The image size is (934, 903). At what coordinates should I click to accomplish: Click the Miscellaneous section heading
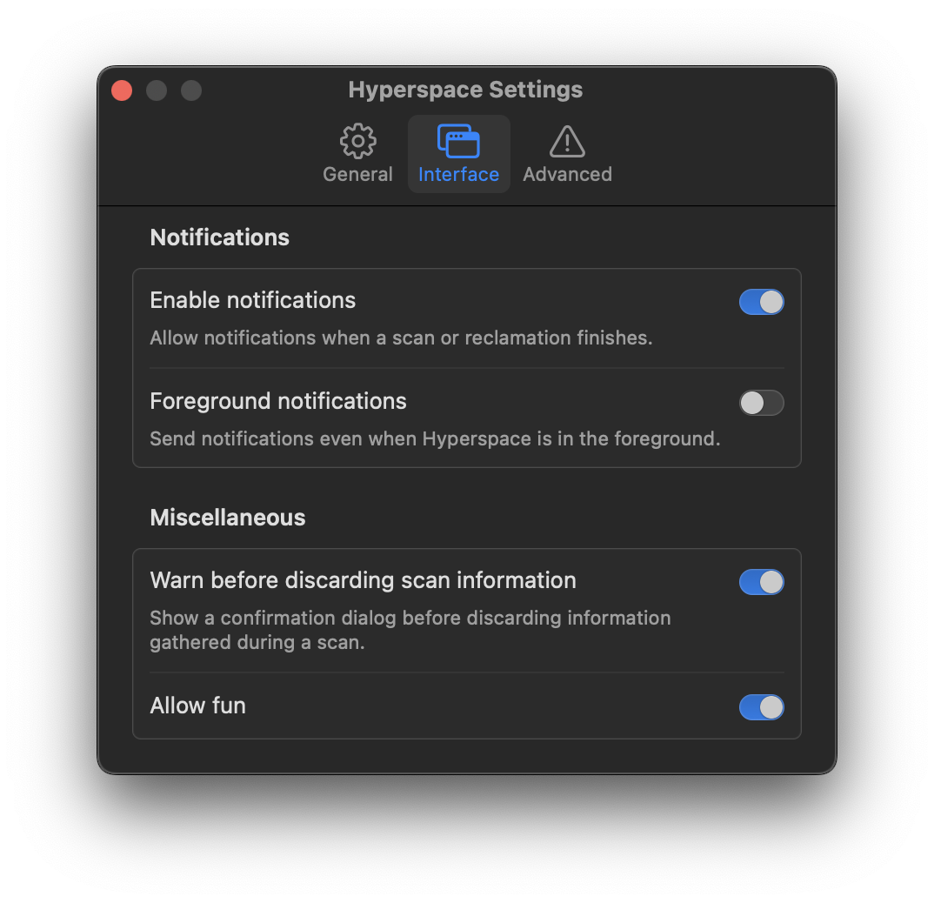228,518
